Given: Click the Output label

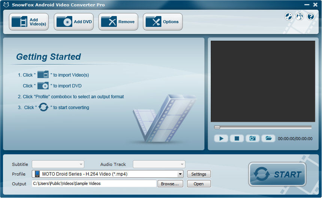Looking at the screenshot, I should pos(19,184).
